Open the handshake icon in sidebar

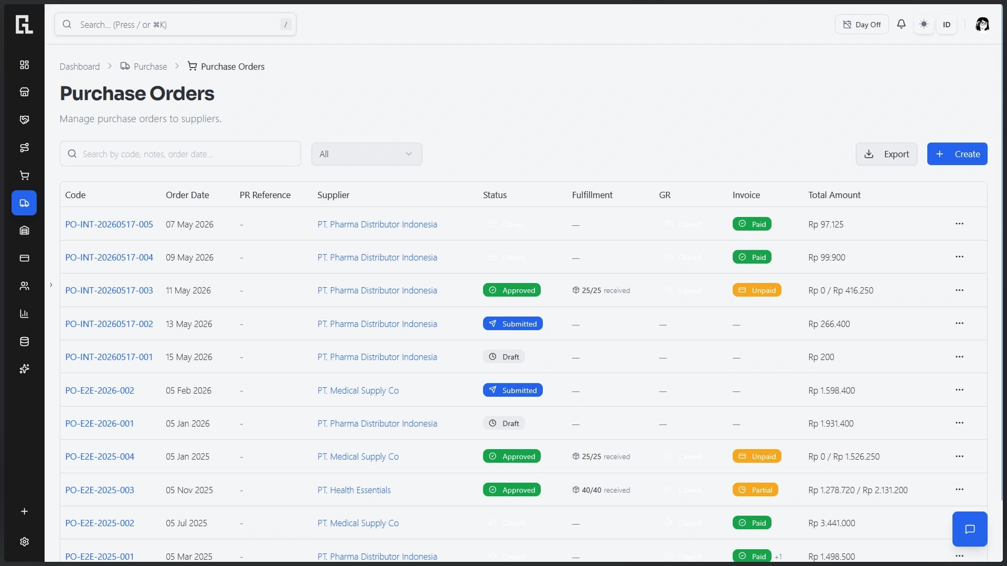pos(24,120)
